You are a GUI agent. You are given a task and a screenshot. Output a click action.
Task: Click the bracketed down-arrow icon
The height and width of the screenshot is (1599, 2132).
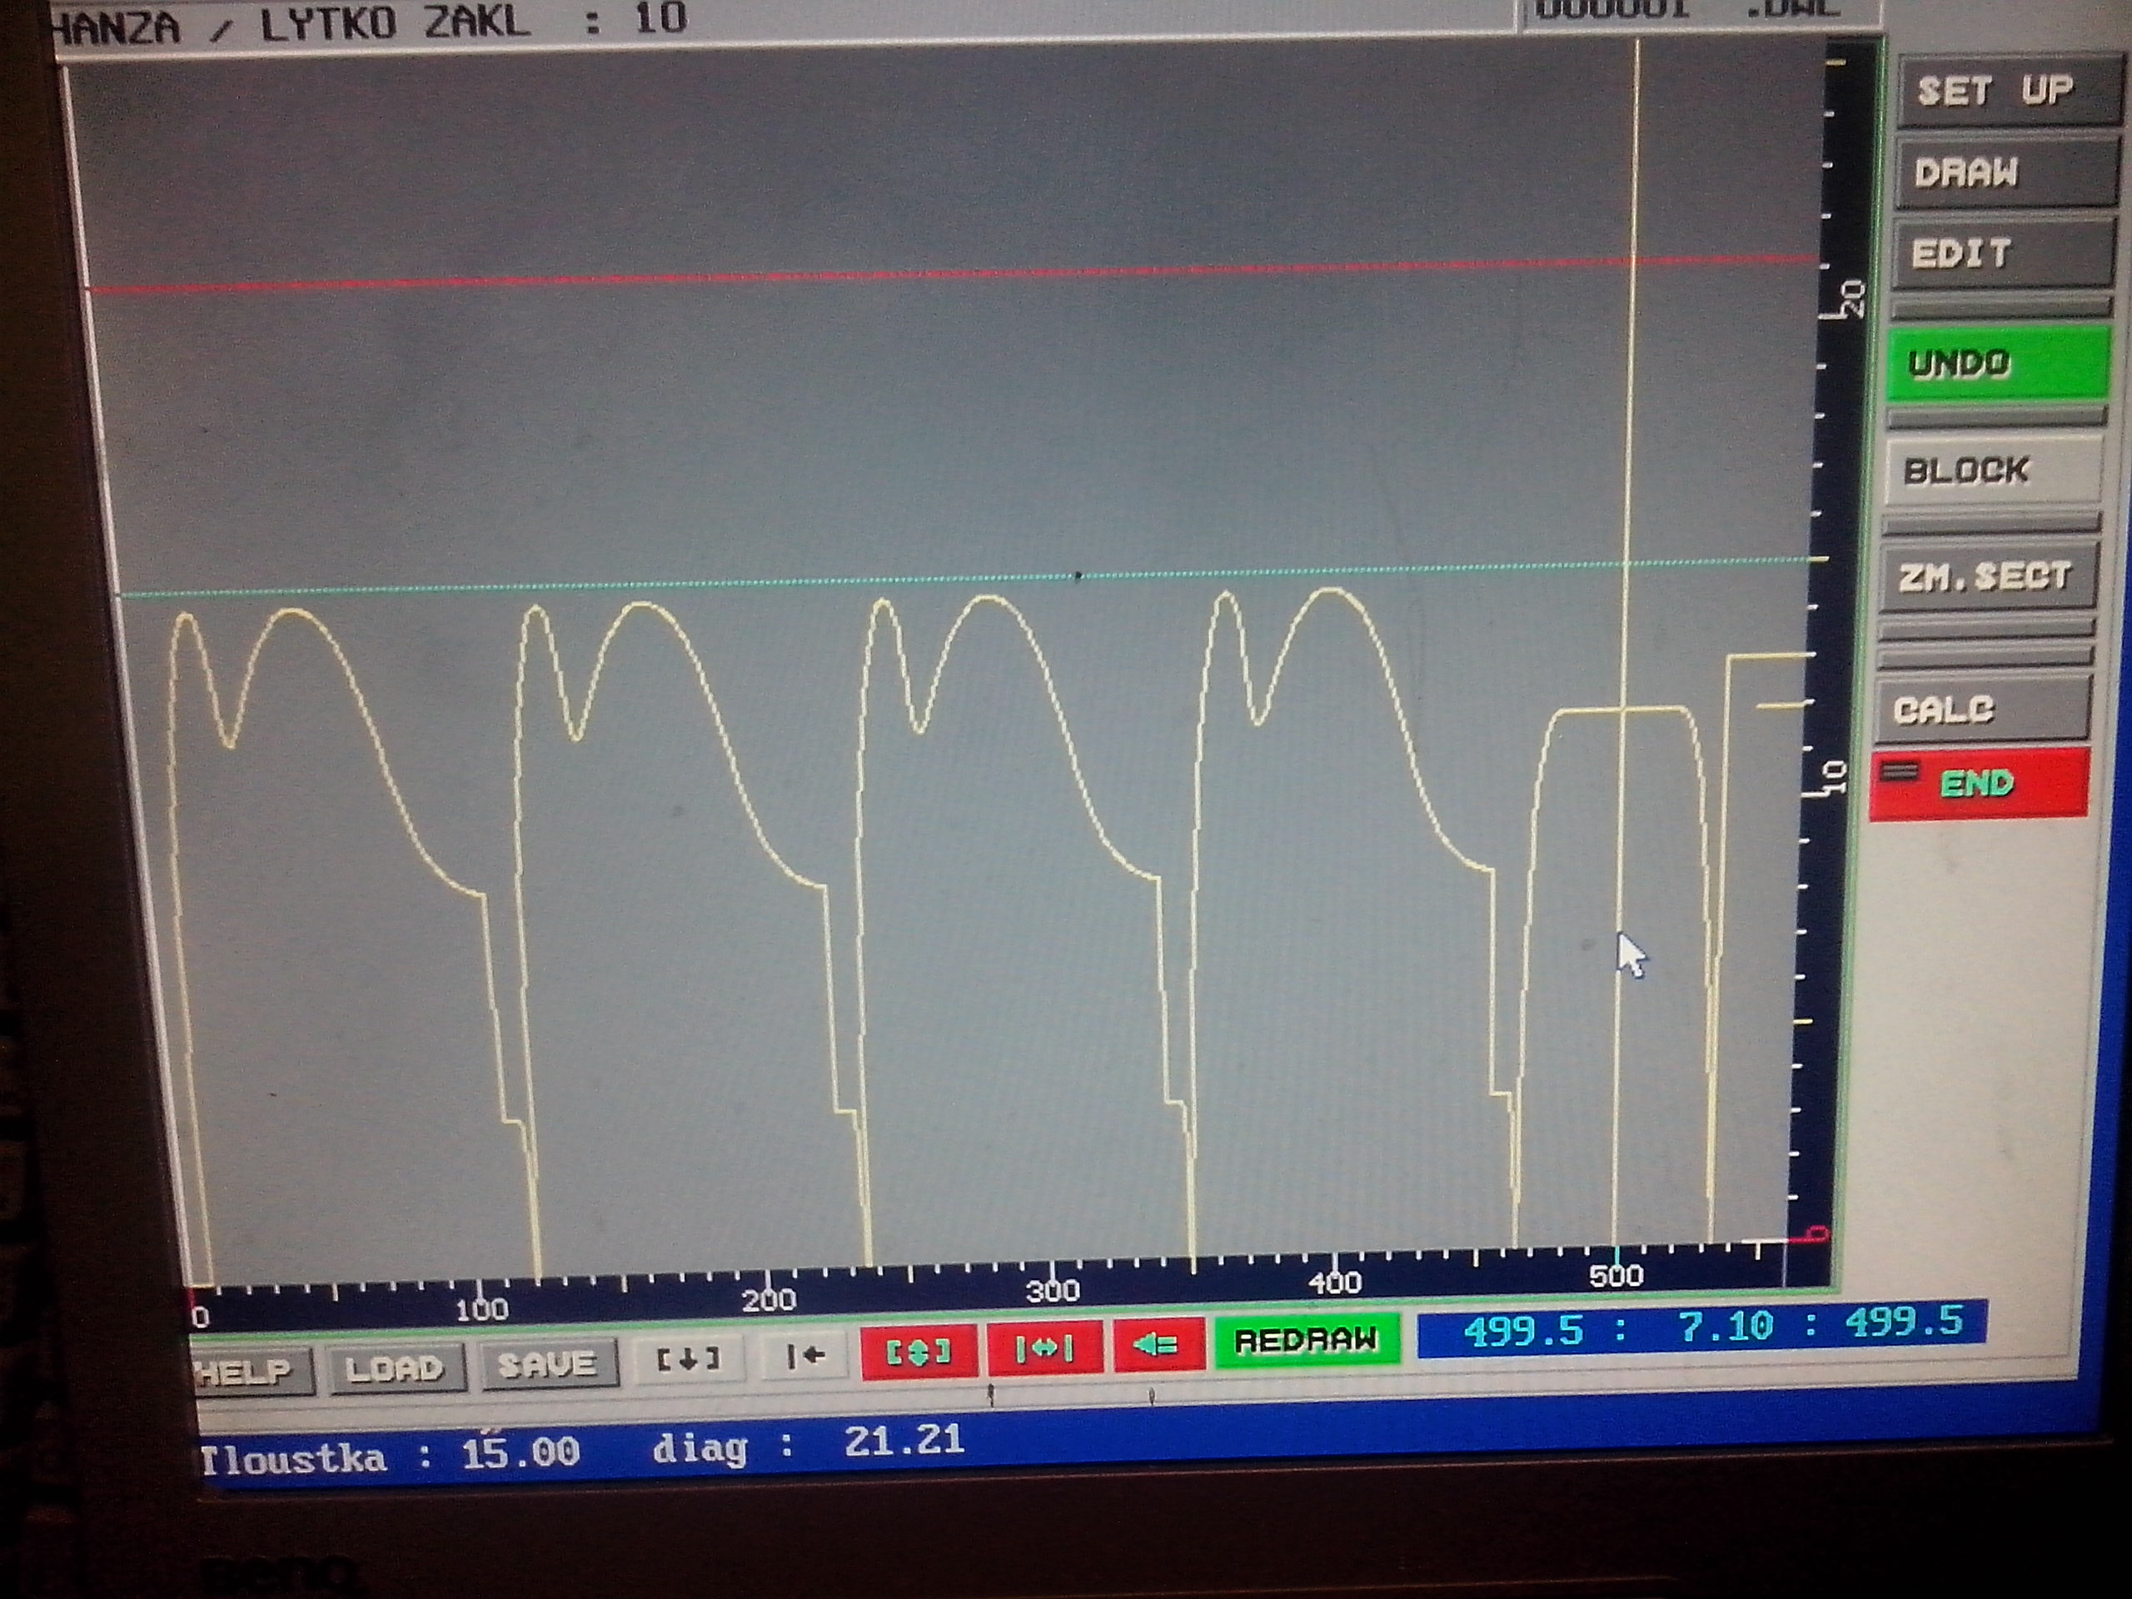point(688,1359)
